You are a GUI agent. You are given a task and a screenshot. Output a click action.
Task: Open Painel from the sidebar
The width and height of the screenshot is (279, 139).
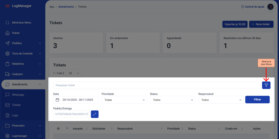pos(16,33)
